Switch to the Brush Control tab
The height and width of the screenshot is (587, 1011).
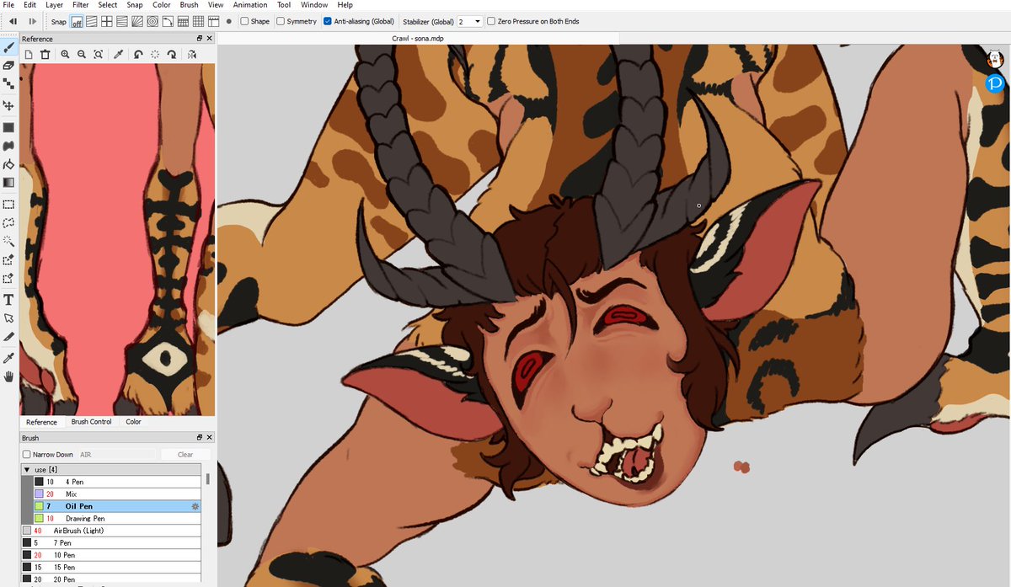pyautogui.click(x=91, y=422)
